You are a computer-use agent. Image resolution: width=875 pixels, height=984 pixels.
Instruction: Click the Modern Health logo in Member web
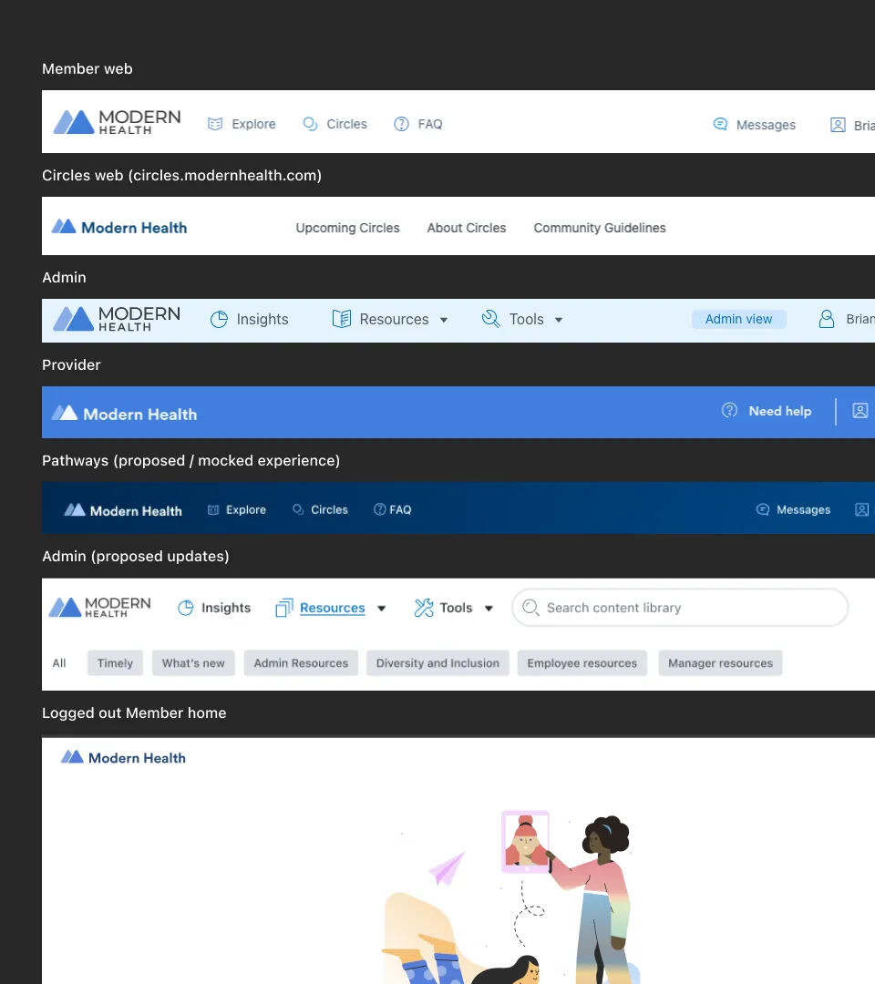[117, 122]
